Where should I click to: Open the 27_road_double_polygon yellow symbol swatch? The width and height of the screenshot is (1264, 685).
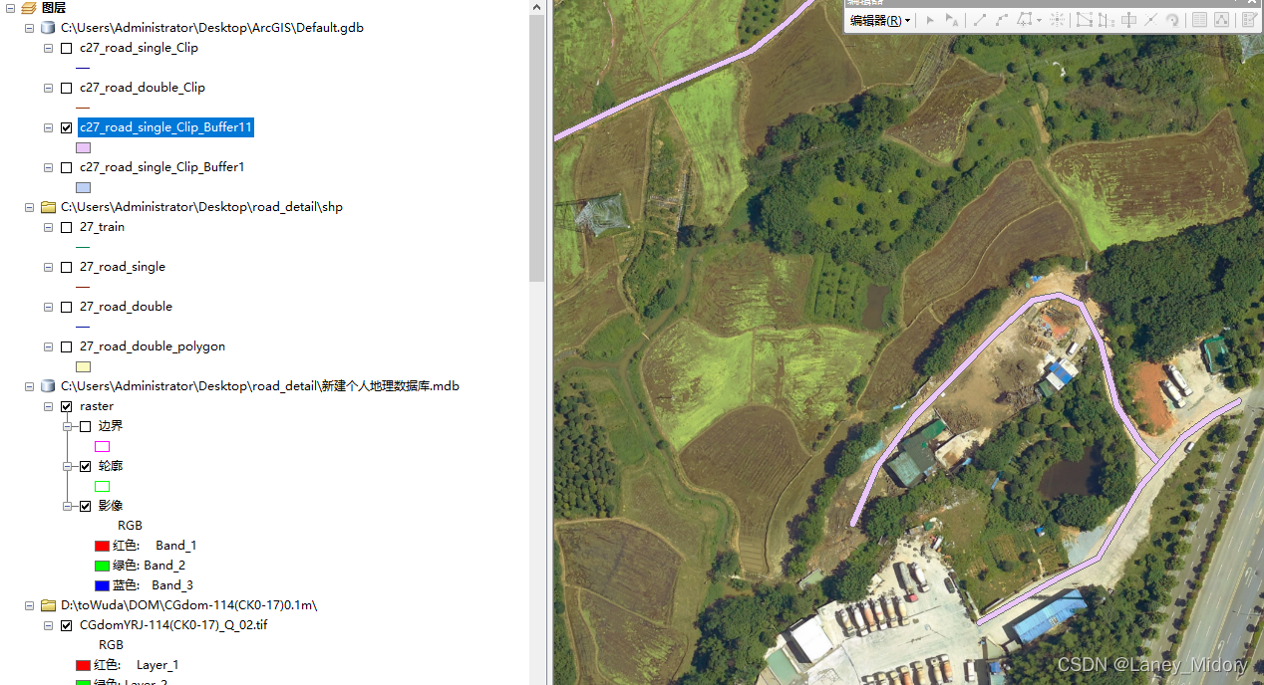[83, 366]
